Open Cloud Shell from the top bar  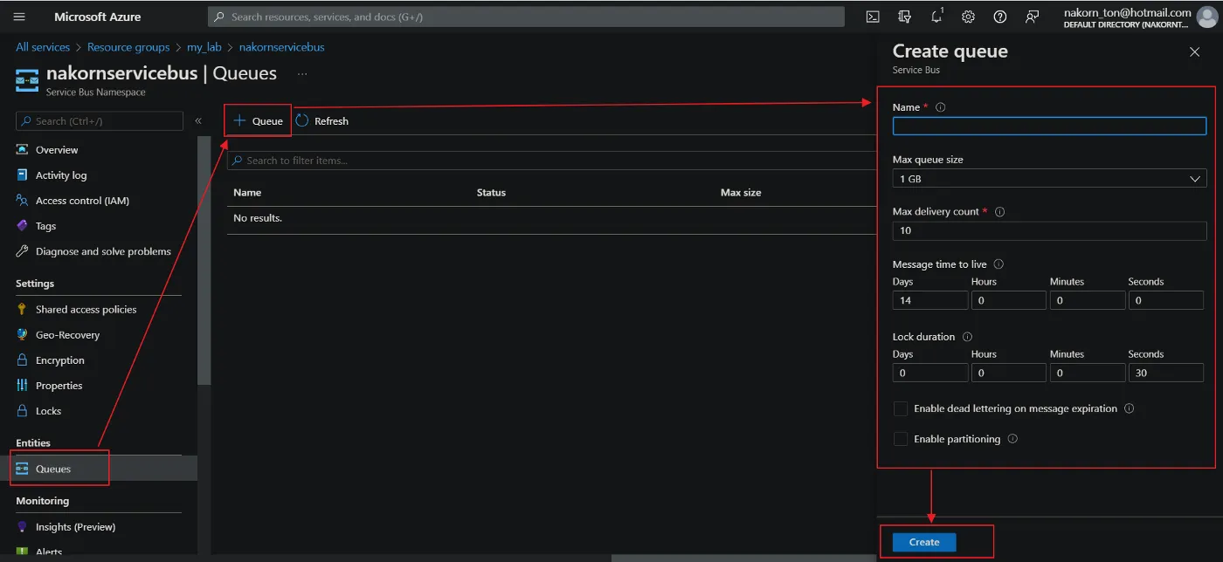(873, 17)
